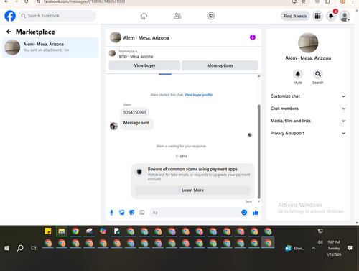The height and width of the screenshot is (271, 359).
Task: Open the Facebook menu grid icon
Action: click(x=317, y=16)
